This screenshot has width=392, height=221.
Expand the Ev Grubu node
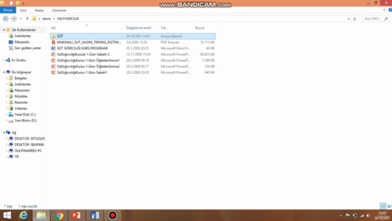tap(4, 60)
